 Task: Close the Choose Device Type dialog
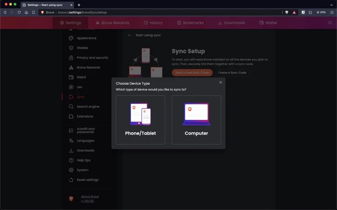pos(220,82)
